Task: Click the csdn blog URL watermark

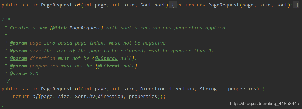Action: (265, 104)
